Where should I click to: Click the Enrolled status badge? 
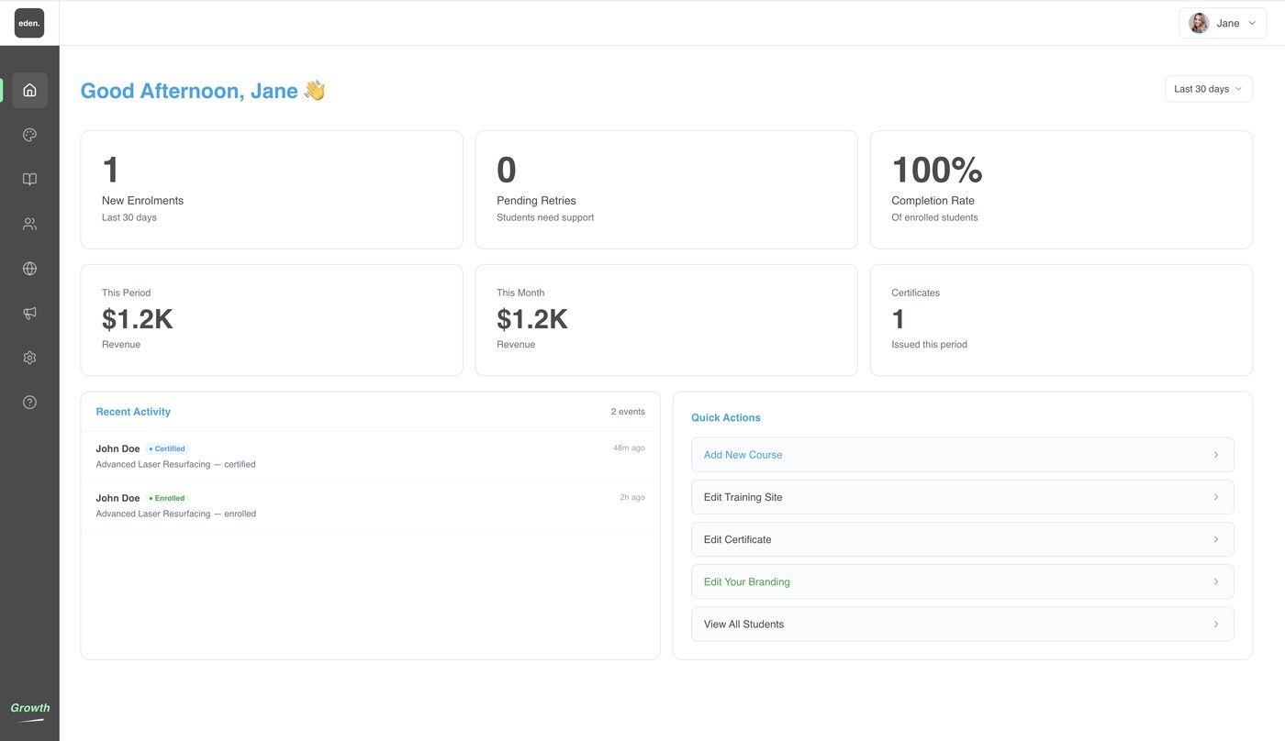coord(167,498)
